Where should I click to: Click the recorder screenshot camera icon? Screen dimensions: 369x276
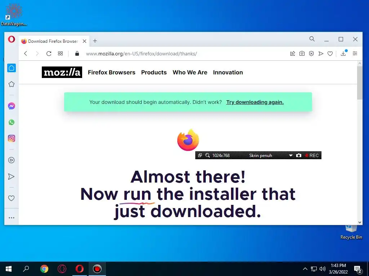point(299,155)
